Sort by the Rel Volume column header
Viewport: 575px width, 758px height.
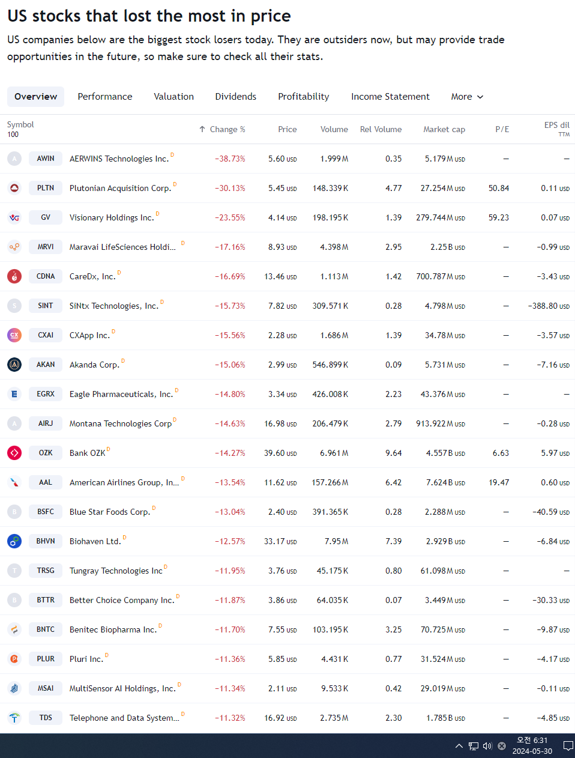tap(381, 129)
